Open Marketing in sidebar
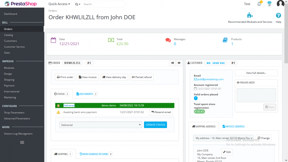The width and height of the screenshot is (288, 162). click(x=10, y=98)
